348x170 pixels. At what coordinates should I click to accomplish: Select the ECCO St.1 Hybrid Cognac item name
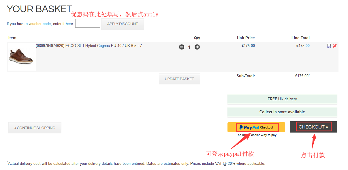89,46
